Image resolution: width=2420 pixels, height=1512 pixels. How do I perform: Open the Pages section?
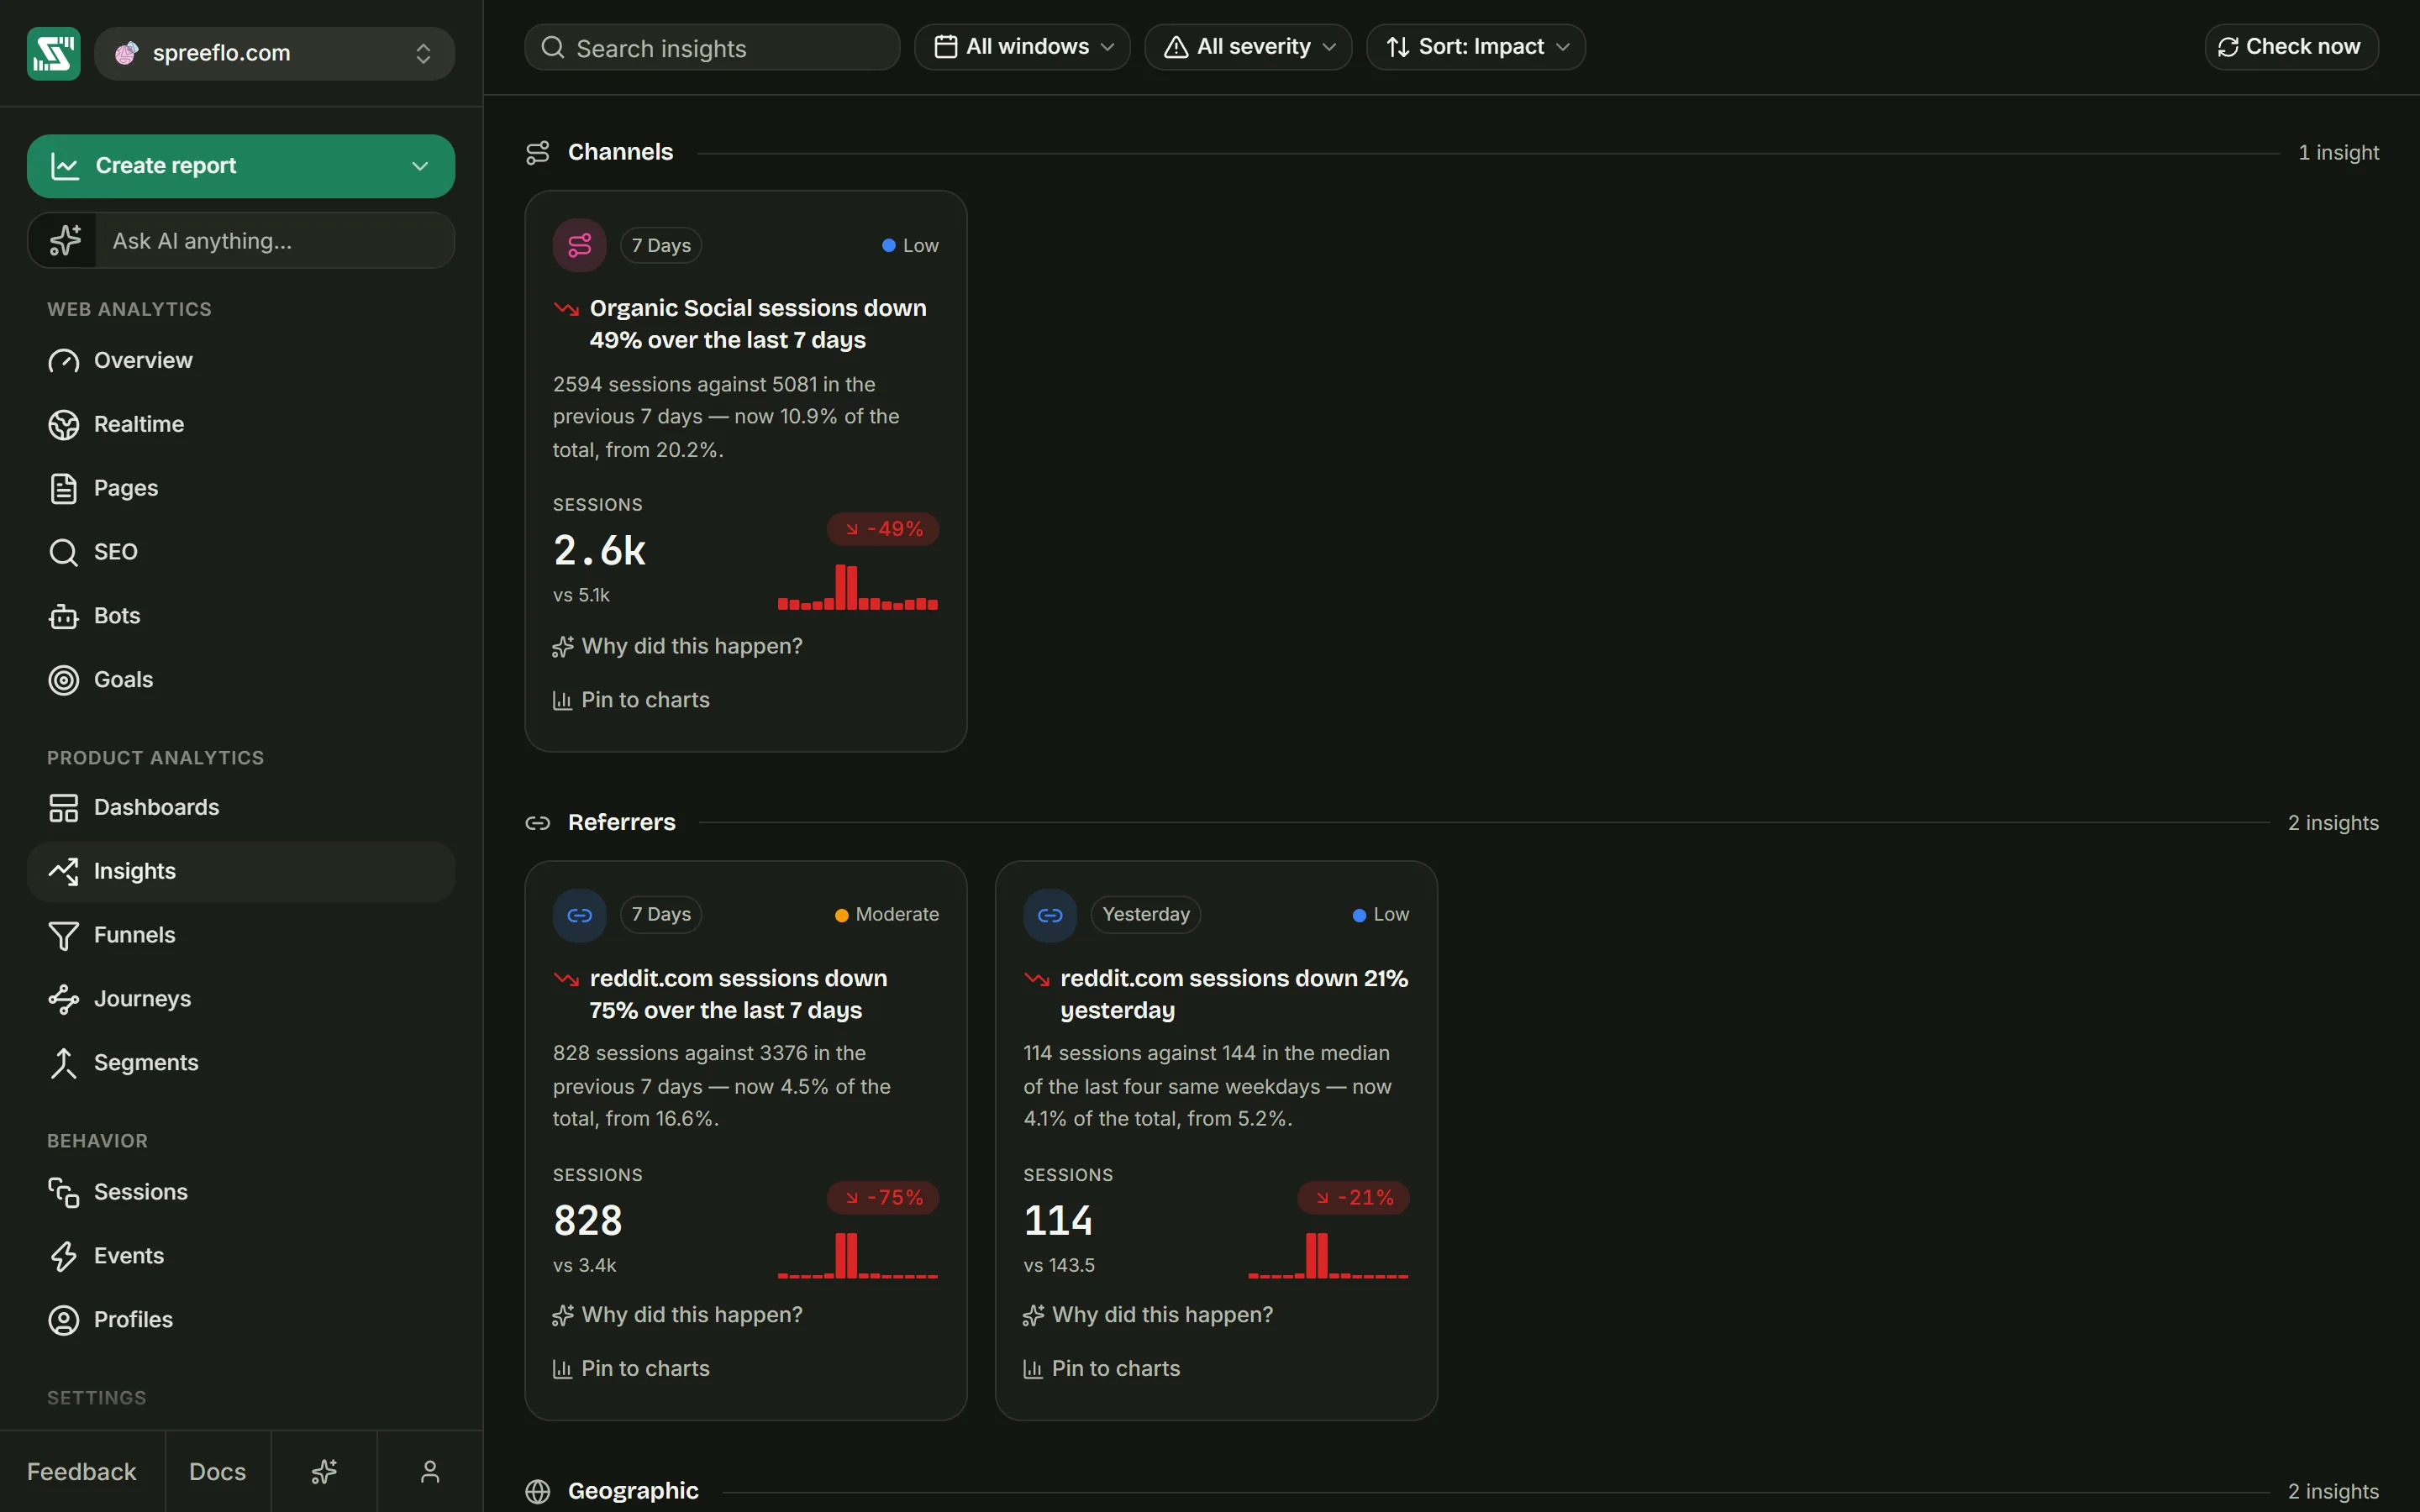(x=241, y=488)
